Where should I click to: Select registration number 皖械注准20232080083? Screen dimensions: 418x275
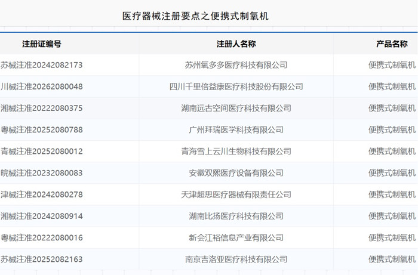click(42, 173)
